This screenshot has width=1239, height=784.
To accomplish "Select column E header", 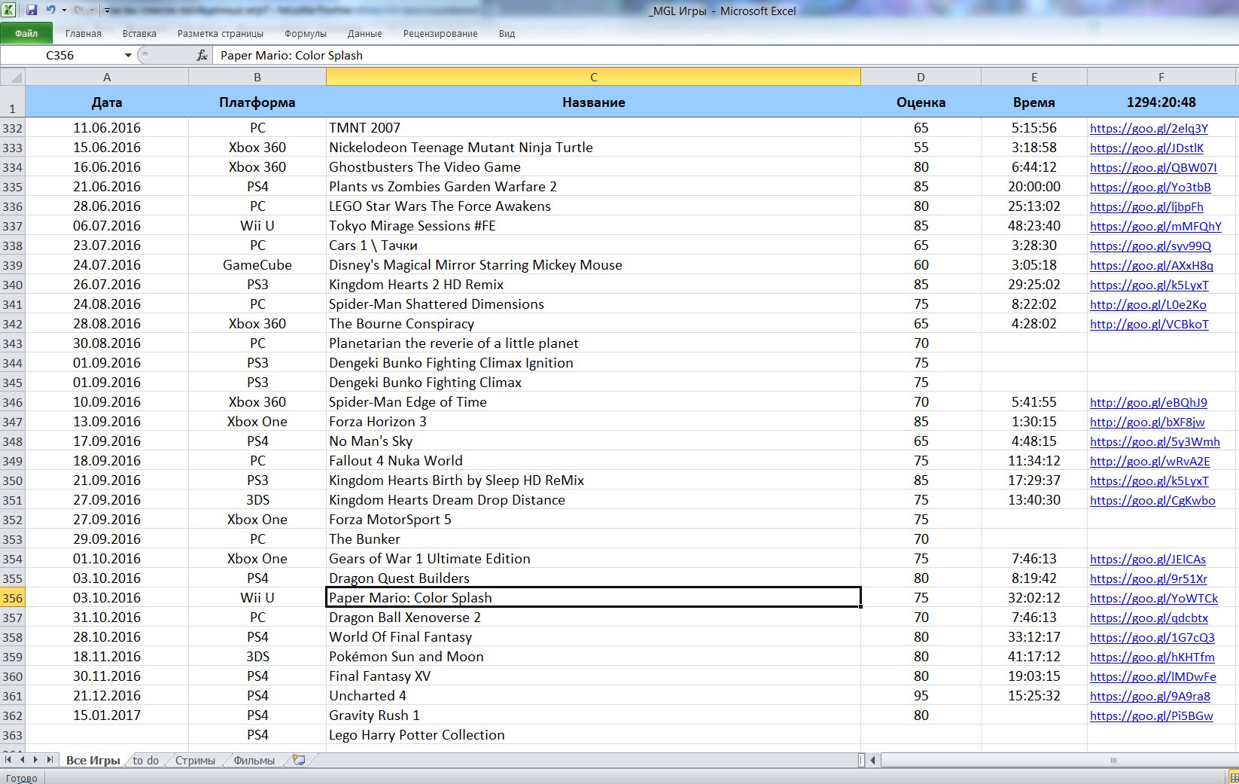I will click(x=1034, y=77).
